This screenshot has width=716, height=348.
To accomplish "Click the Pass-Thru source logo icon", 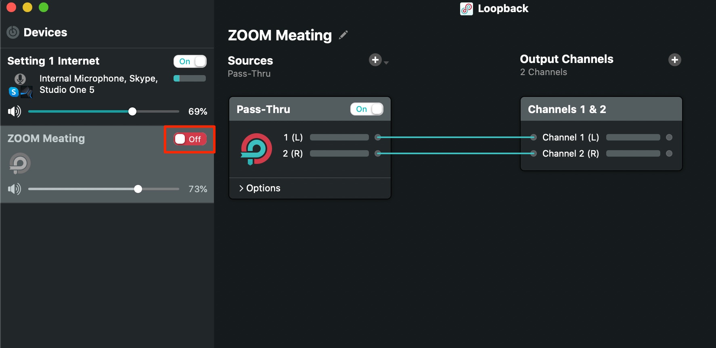I will click(x=256, y=149).
